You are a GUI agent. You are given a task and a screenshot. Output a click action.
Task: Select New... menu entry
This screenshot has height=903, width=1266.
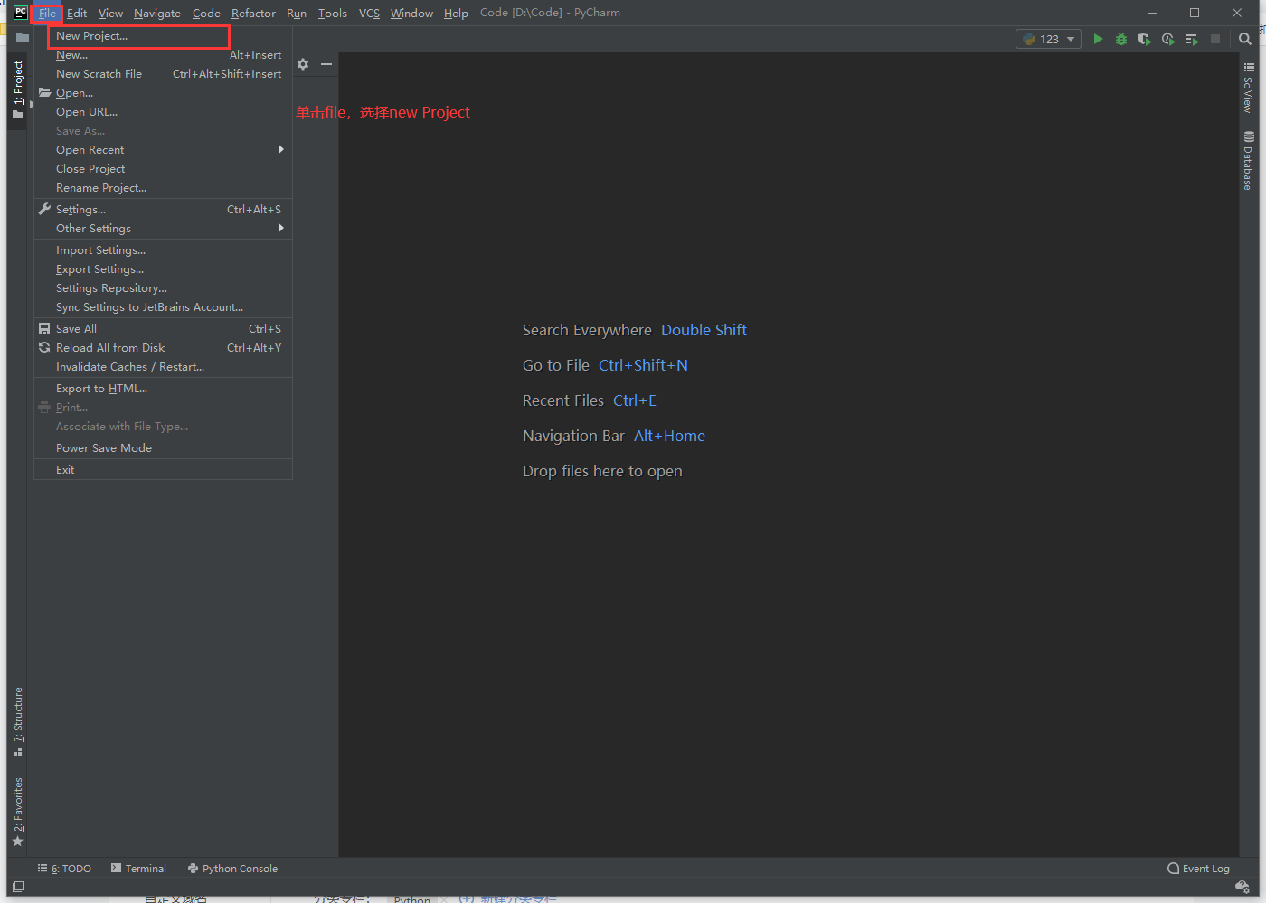pos(163,55)
